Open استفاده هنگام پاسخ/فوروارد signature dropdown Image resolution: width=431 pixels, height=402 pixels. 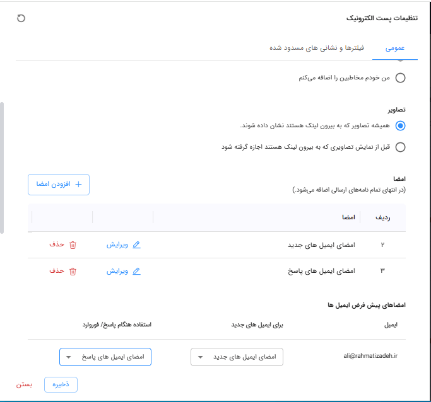pos(105,357)
